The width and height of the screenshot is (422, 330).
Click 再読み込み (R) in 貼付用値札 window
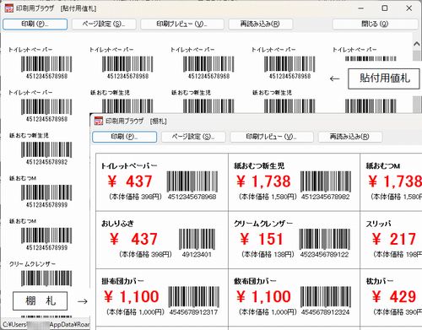[260, 24]
